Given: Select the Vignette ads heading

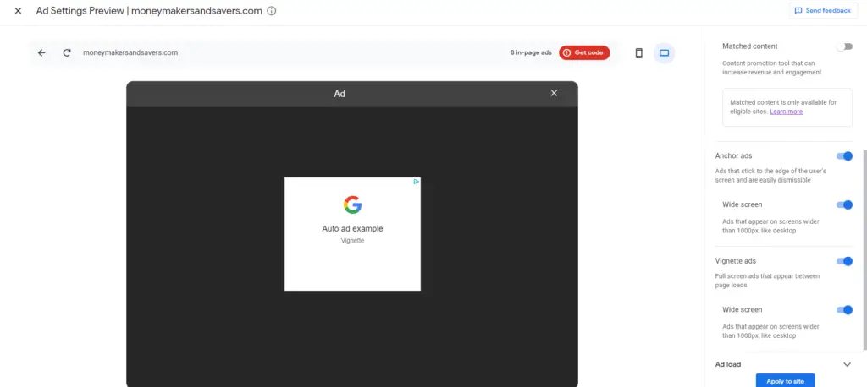Looking at the screenshot, I should (736, 261).
